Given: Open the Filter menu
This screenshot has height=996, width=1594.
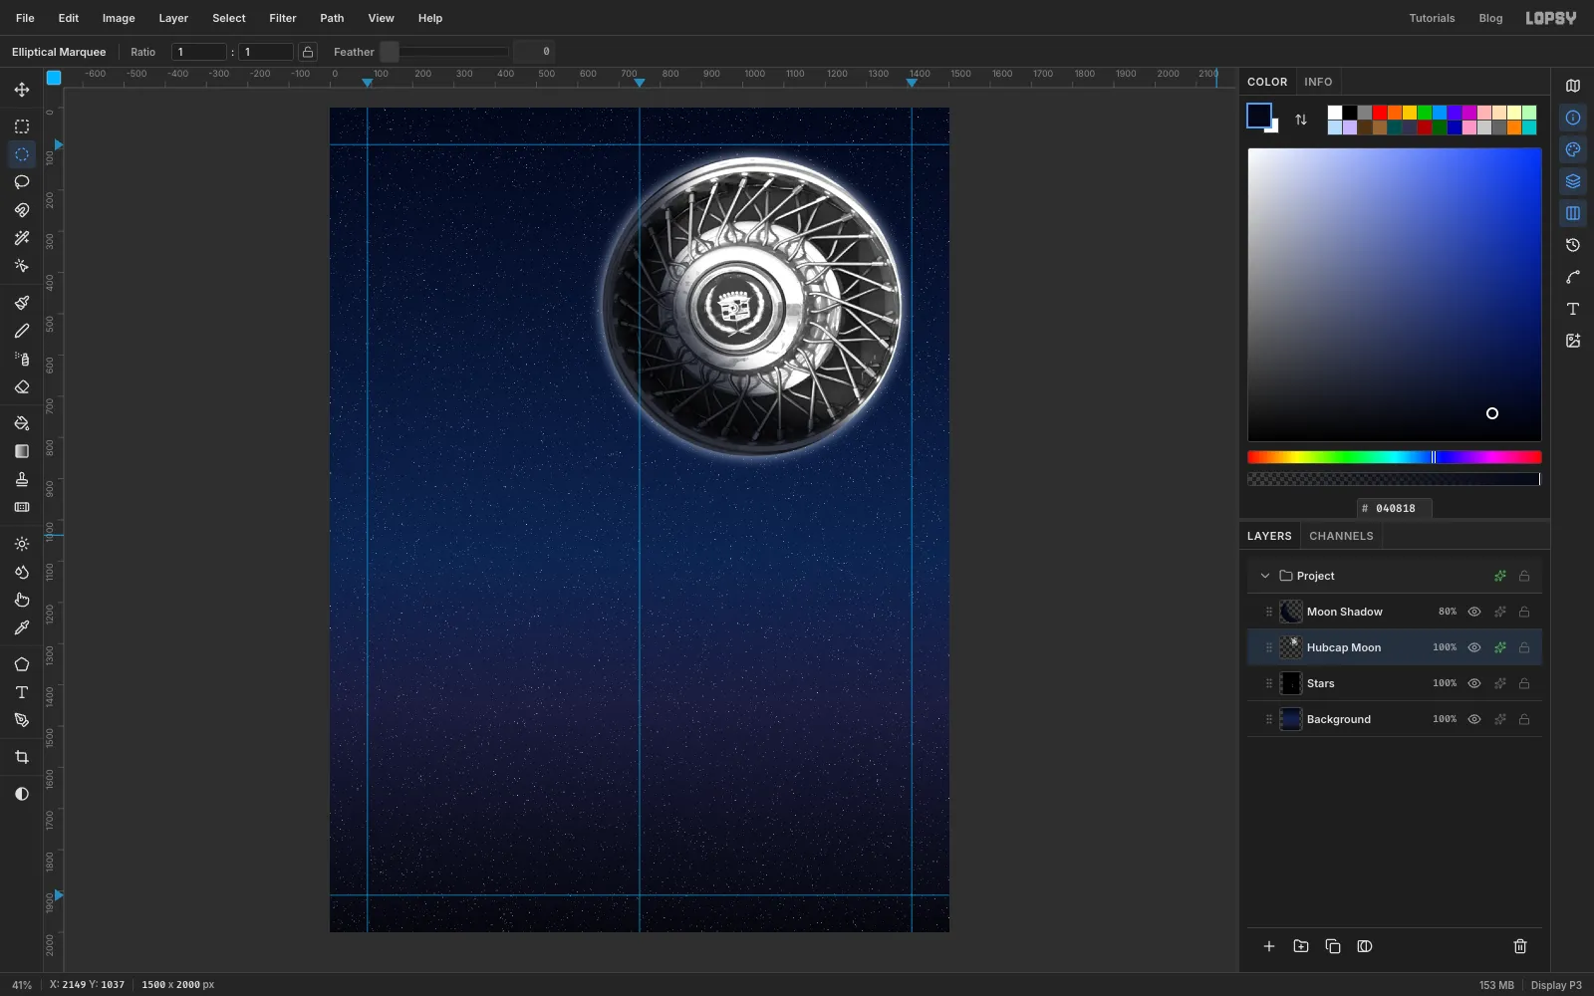Looking at the screenshot, I should 283,18.
